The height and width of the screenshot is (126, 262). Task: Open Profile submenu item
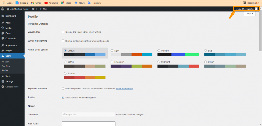pos(5,70)
